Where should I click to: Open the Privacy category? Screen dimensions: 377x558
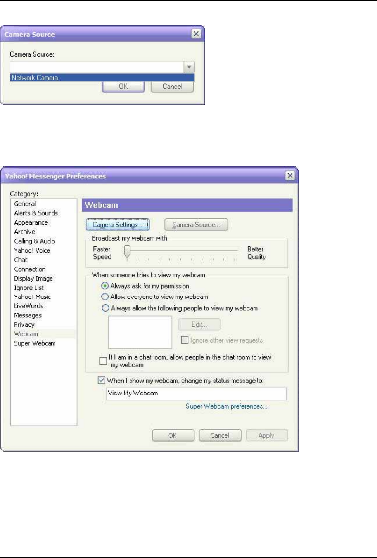click(x=24, y=325)
